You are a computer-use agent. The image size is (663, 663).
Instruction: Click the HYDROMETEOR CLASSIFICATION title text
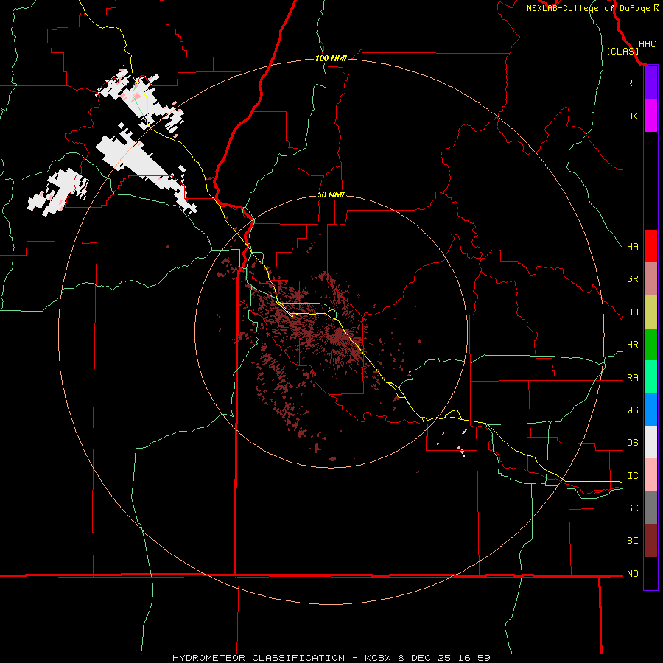(259, 658)
